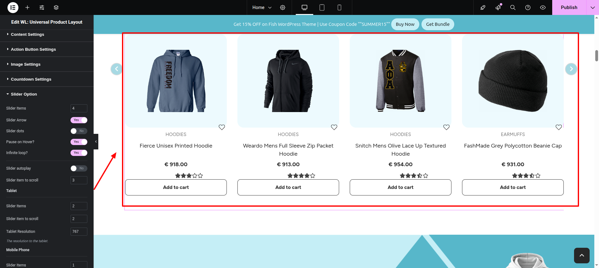Screen dimensions: 599x268
Task: Preview changes with the eye icon
Action: tap(543, 7)
